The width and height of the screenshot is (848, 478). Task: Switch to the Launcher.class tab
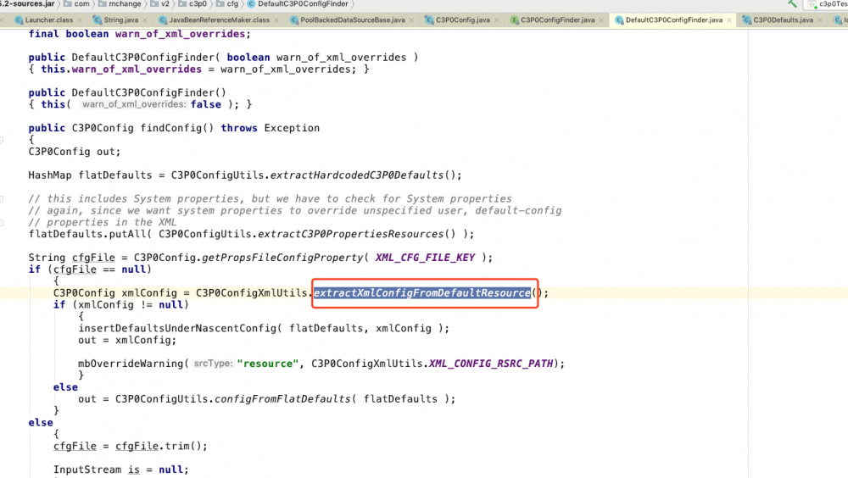pyautogui.click(x=48, y=20)
